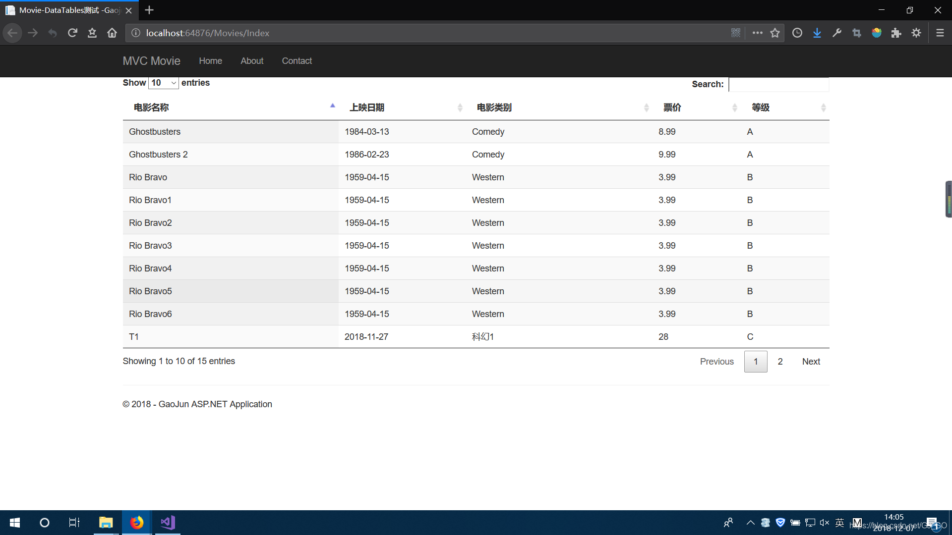
Task: Open the hamburger menu icon
Action: pyautogui.click(x=940, y=33)
